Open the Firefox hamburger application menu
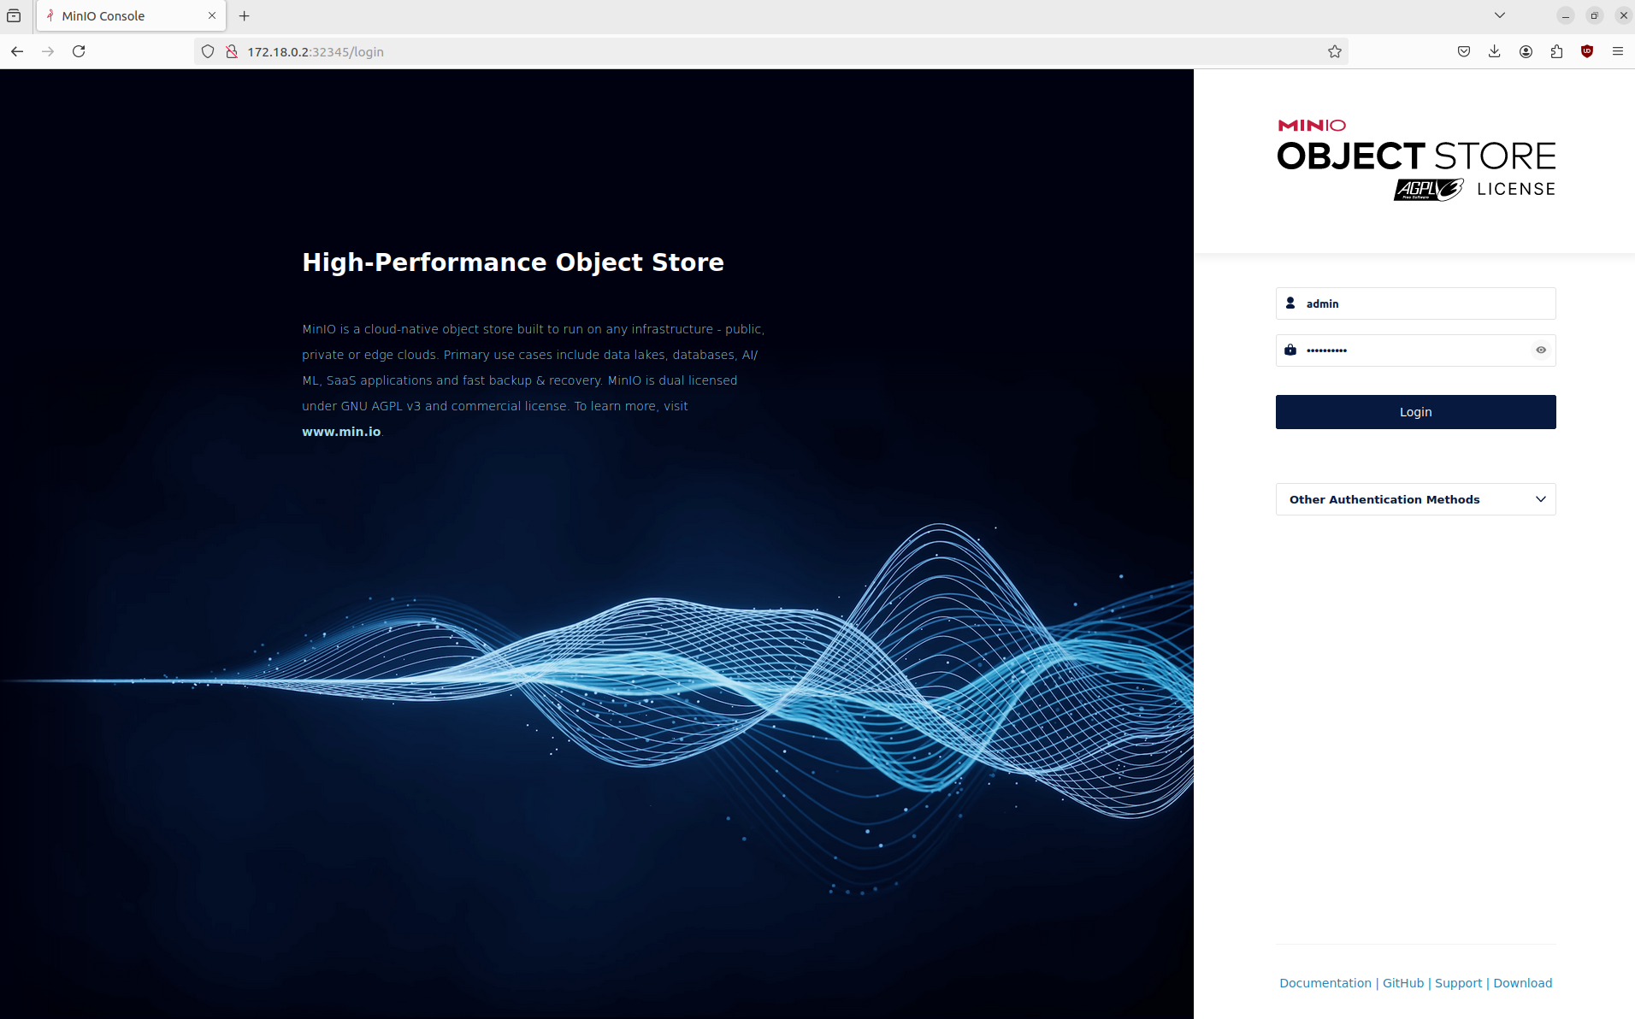The height and width of the screenshot is (1019, 1635). pyautogui.click(x=1617, y=51)
